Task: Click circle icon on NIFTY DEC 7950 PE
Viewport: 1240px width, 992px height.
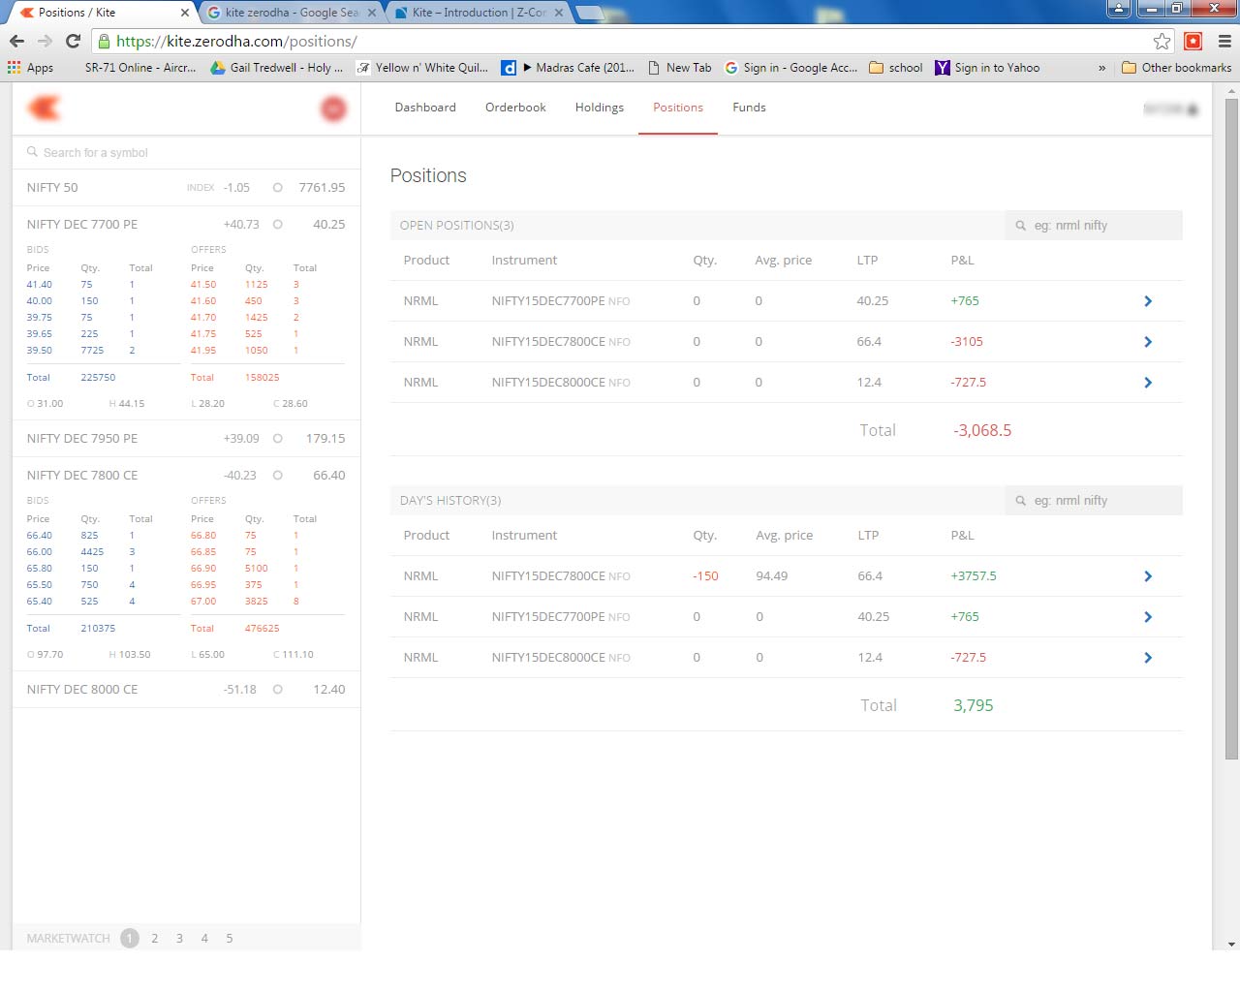Action: click(278, 439)
